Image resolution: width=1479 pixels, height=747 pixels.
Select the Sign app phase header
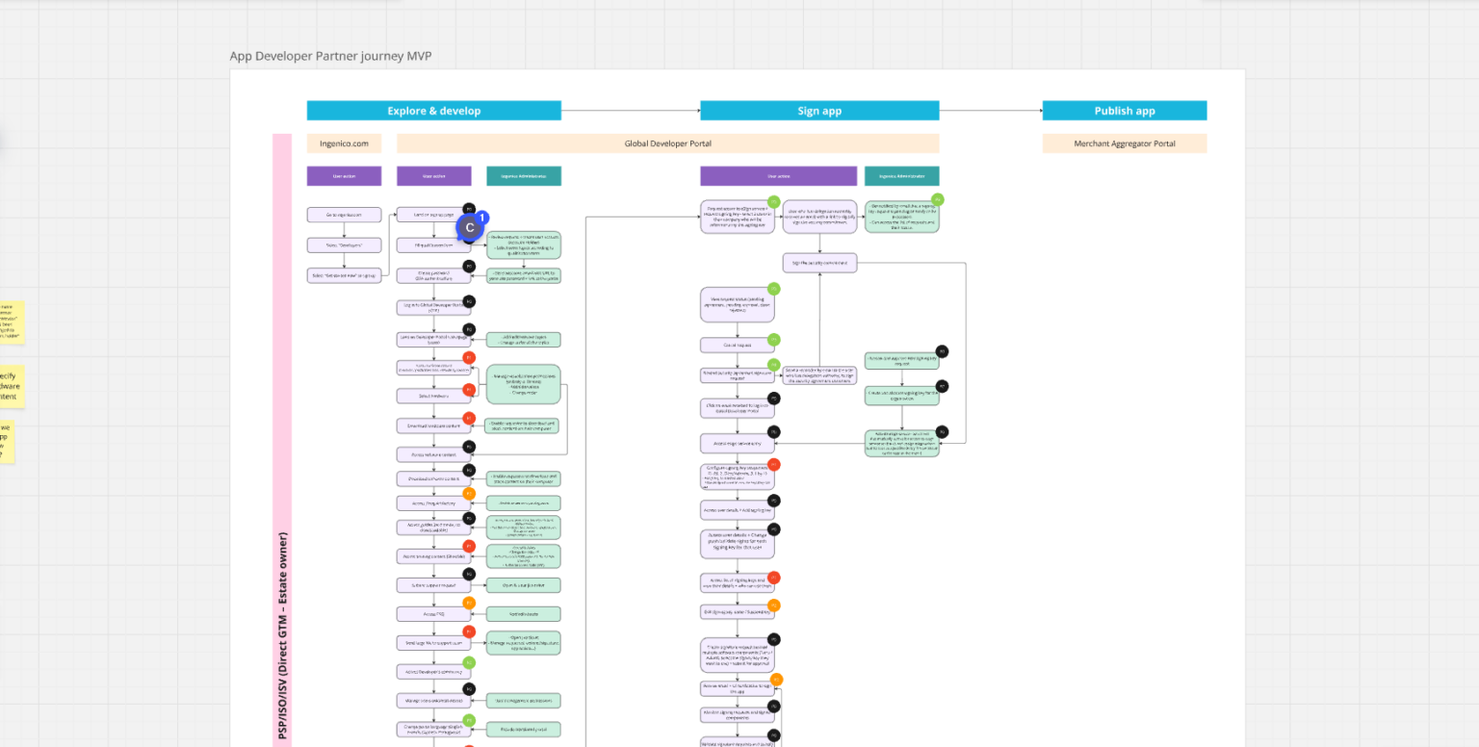[x=819, y=110]
